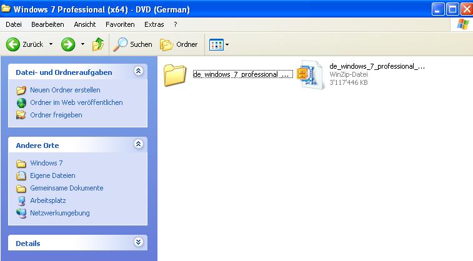The width and height of the screenshot is (473, 261).
Task: Toggle the Ordner folders pane button
Action: coord(179,44)
